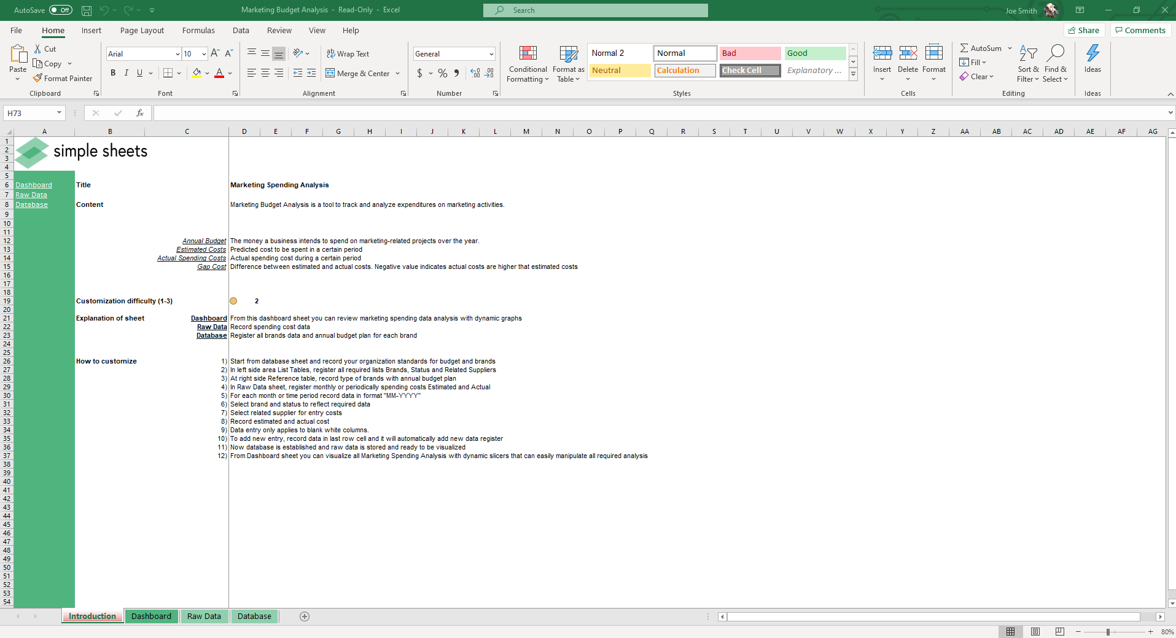Screen dimensions: 1176x638
Task: Open the number format dropdown showing General
Action: pos(491,54)
